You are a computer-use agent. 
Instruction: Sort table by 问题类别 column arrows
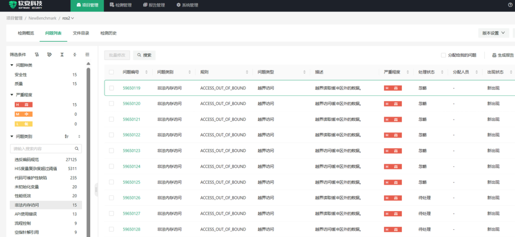click(189, 72)
